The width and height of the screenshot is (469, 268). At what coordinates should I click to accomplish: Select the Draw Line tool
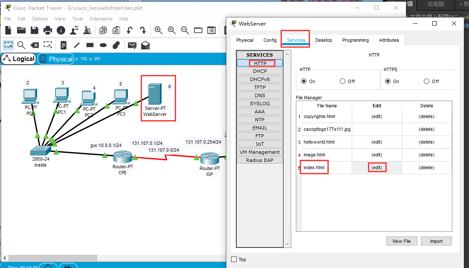pos(77,45)
